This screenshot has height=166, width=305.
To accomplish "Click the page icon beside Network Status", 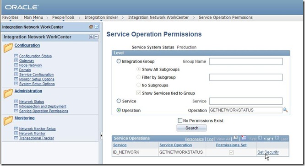I will click(x=16, y=102).
